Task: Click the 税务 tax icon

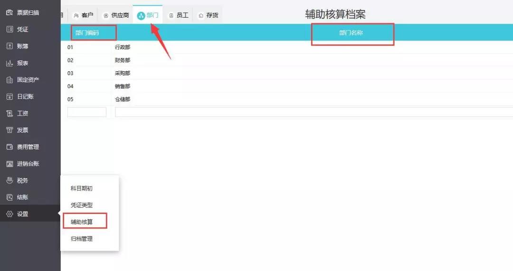Action: click(x=9, y=180)
